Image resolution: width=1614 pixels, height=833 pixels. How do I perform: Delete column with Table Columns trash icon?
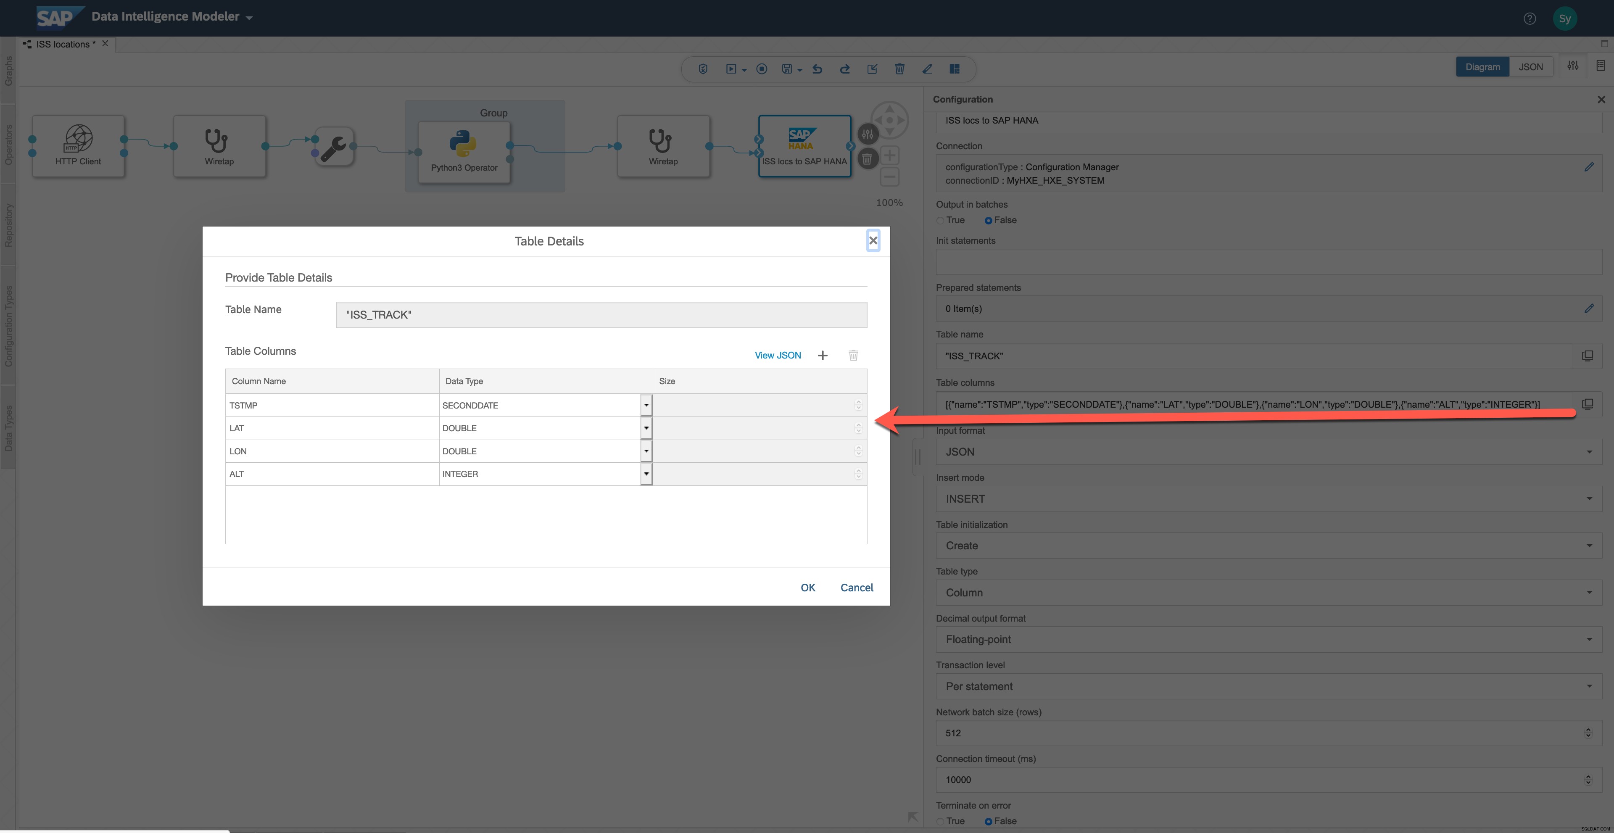tap(853, 355)
